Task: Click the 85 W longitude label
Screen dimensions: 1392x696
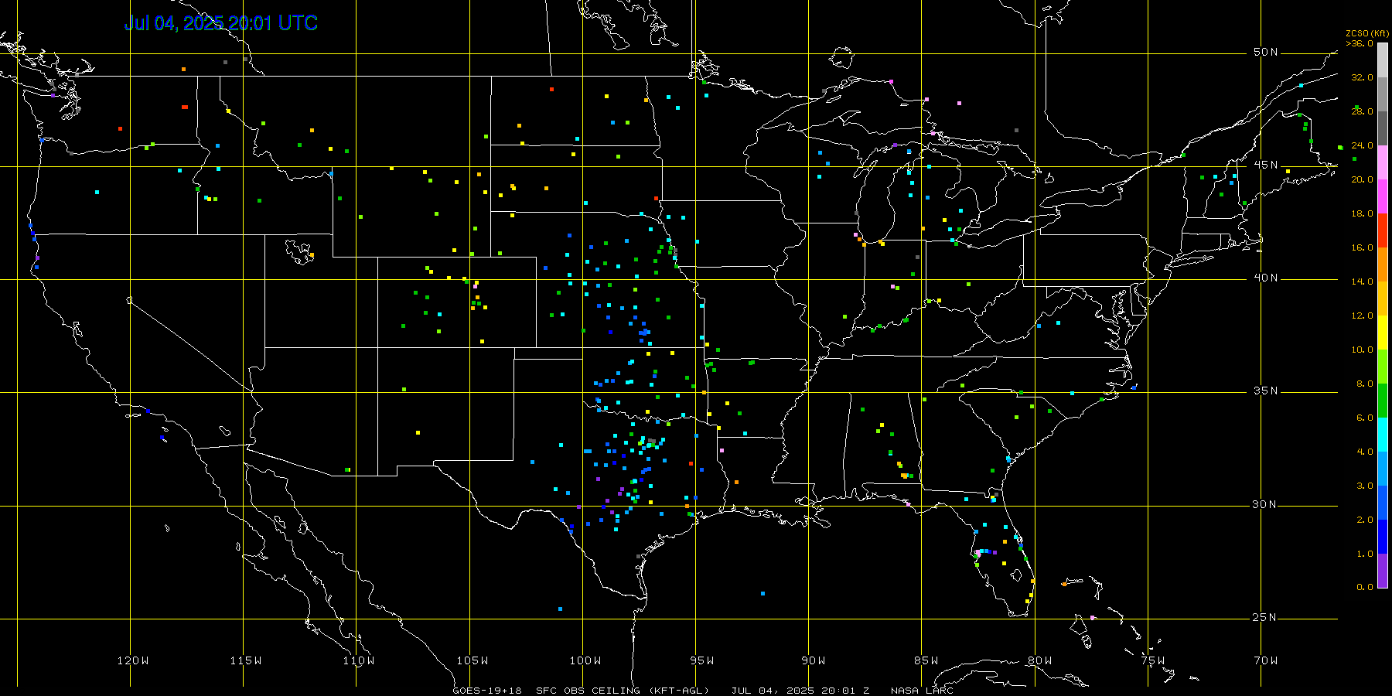Action: point(926,660)
